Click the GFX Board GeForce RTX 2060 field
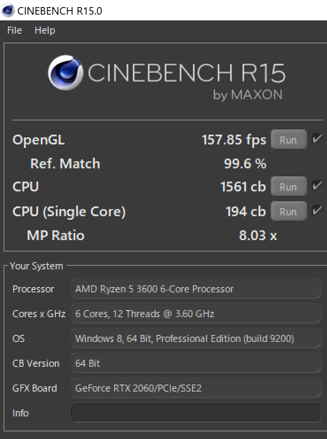This screenshot has height=439, width=327. coord(196,388)
